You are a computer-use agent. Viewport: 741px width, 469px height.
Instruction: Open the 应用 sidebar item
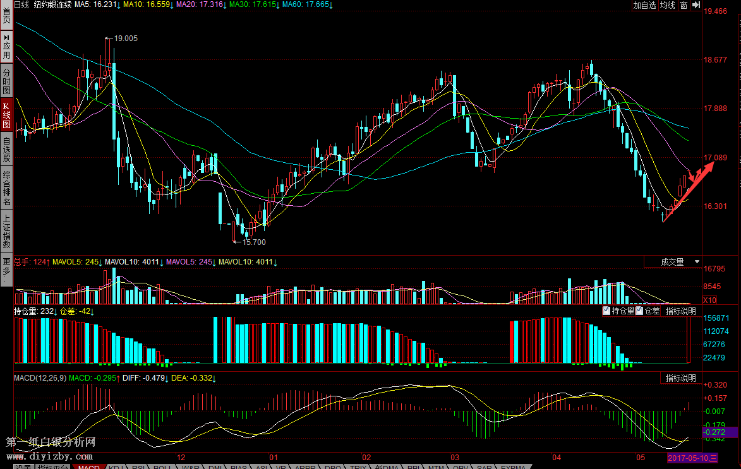(x=6, y=47)
